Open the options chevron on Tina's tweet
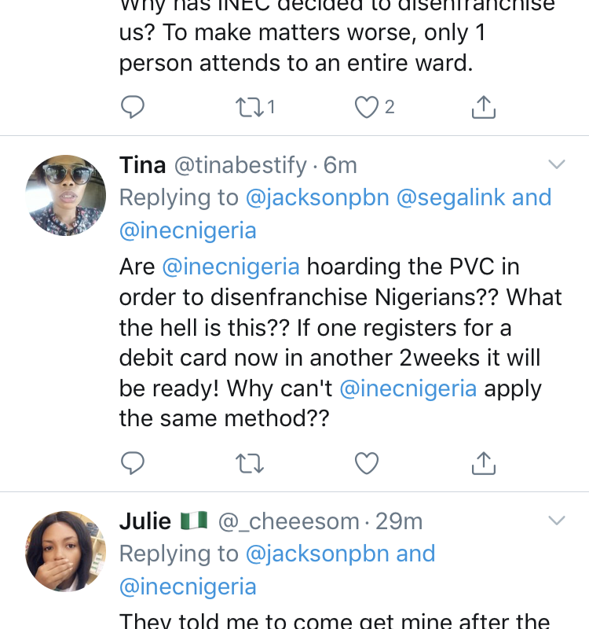Image resolution: width=589 pixels, height=629 pixels. 557,164
